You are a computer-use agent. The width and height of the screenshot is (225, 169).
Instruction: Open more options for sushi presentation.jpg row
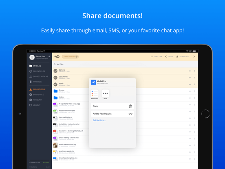coord(194,145)
